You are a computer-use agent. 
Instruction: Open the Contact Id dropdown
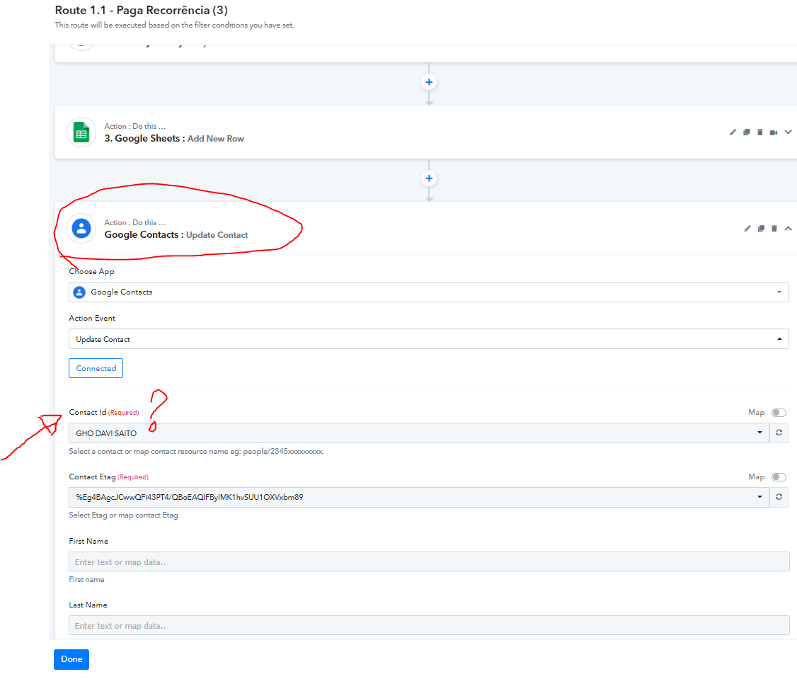[419, 433]
